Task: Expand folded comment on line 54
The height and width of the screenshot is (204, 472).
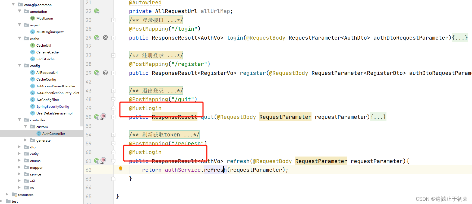Action: [114, 135]
